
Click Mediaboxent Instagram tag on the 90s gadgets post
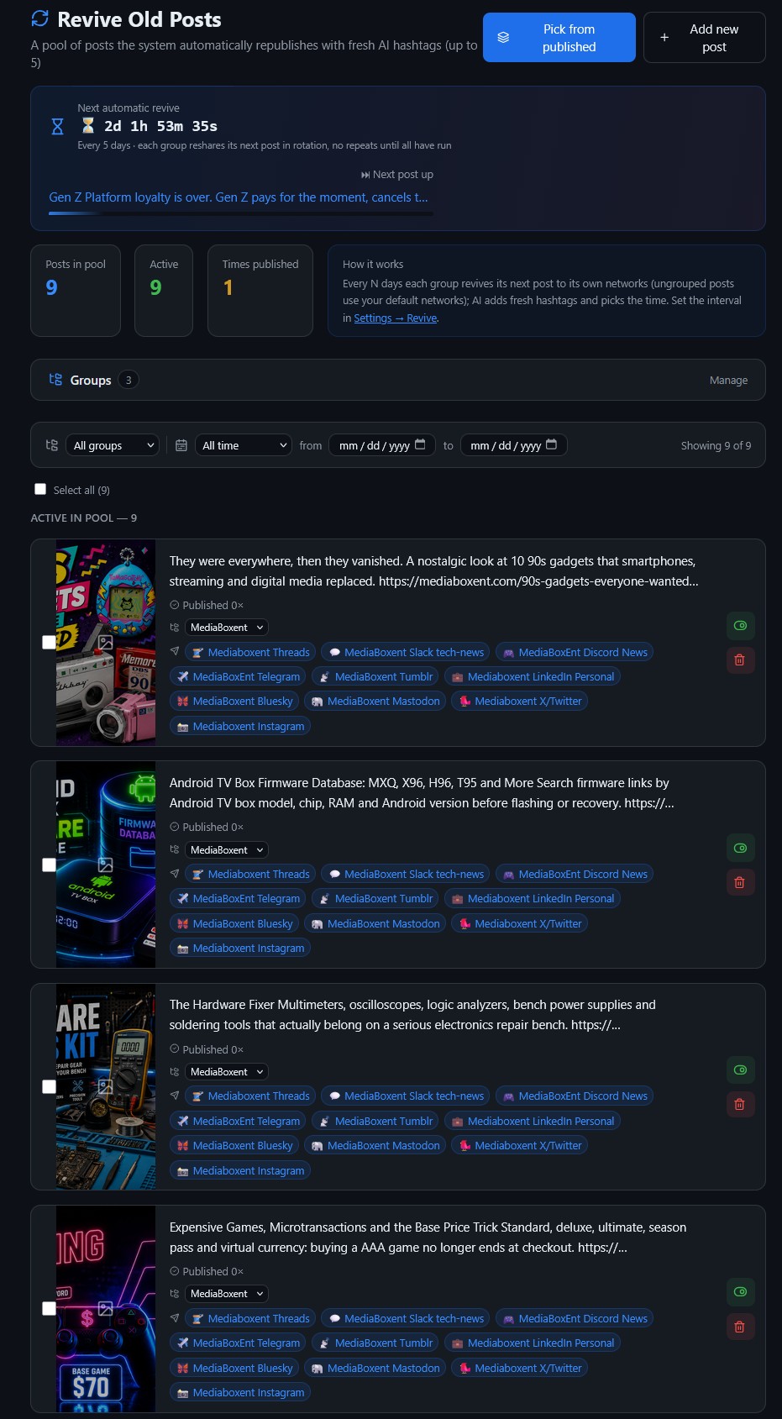240,727
